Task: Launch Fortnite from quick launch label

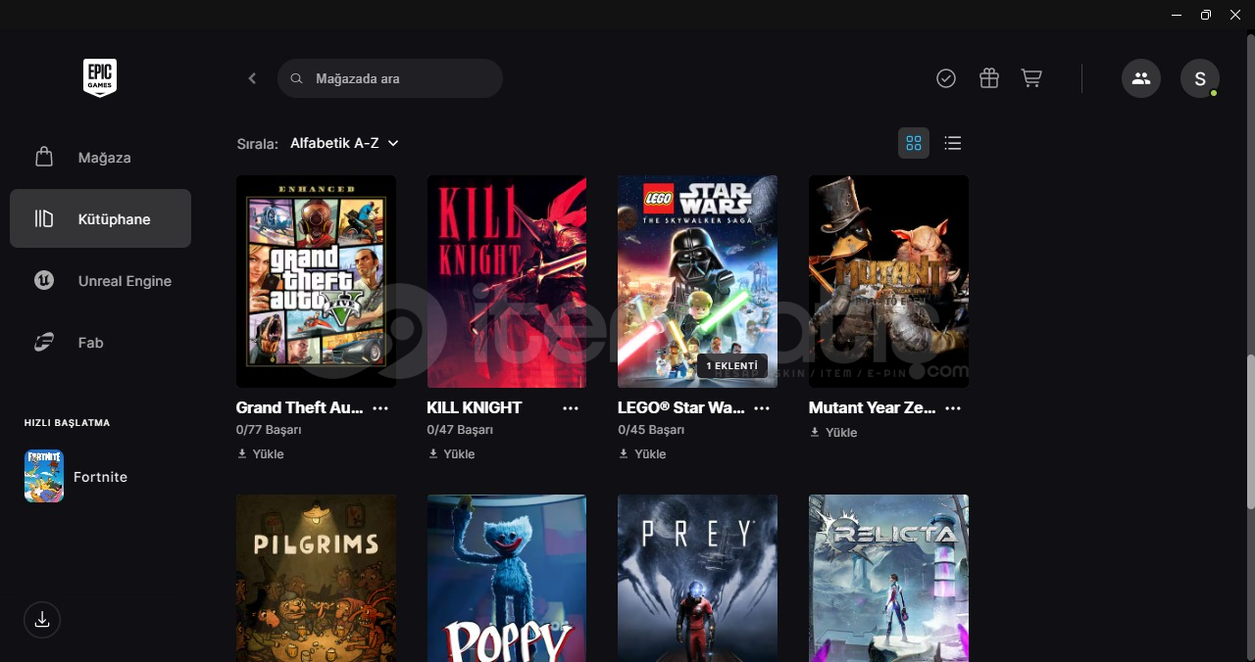Action: tap(100, 477)
